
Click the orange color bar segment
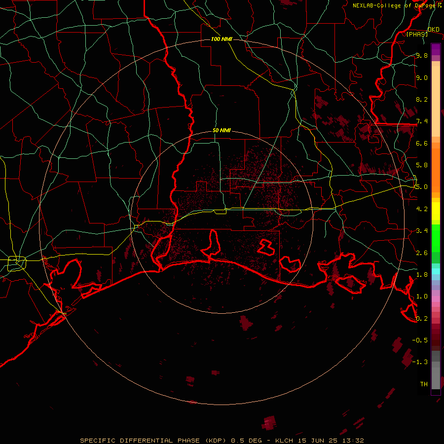(x=436, y=171)
